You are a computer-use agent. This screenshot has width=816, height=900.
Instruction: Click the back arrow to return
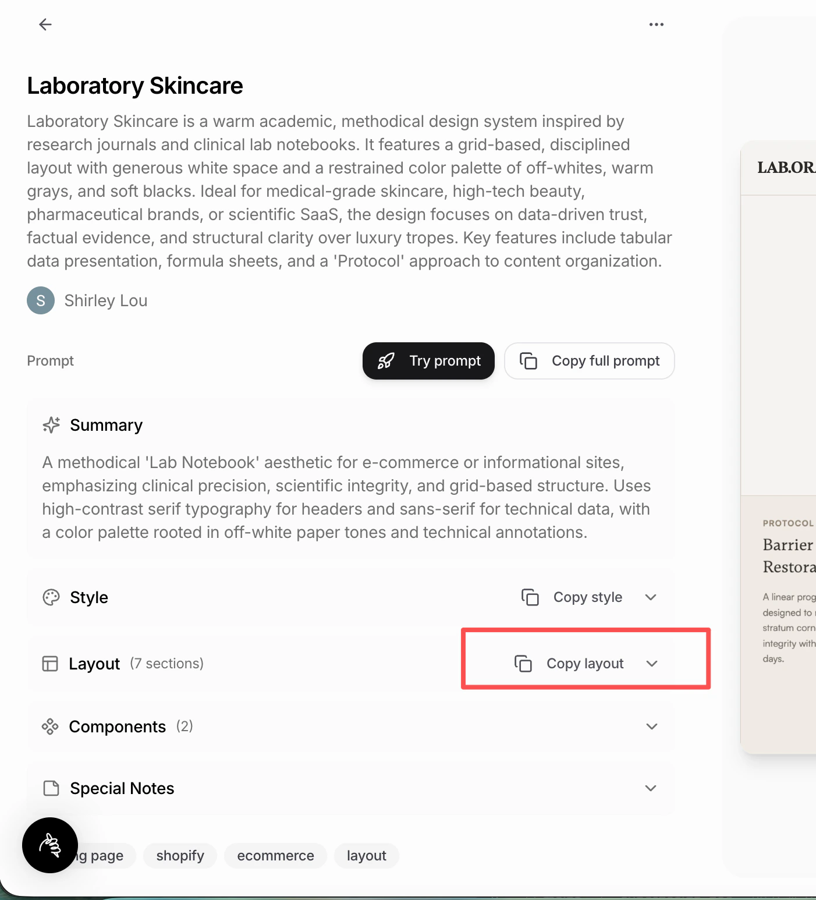click(45, 24)
